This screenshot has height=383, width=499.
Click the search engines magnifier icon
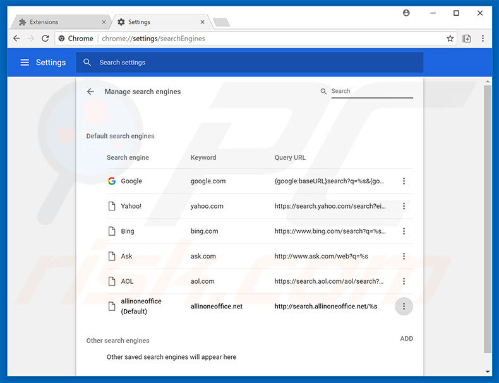tap(323, 92)
